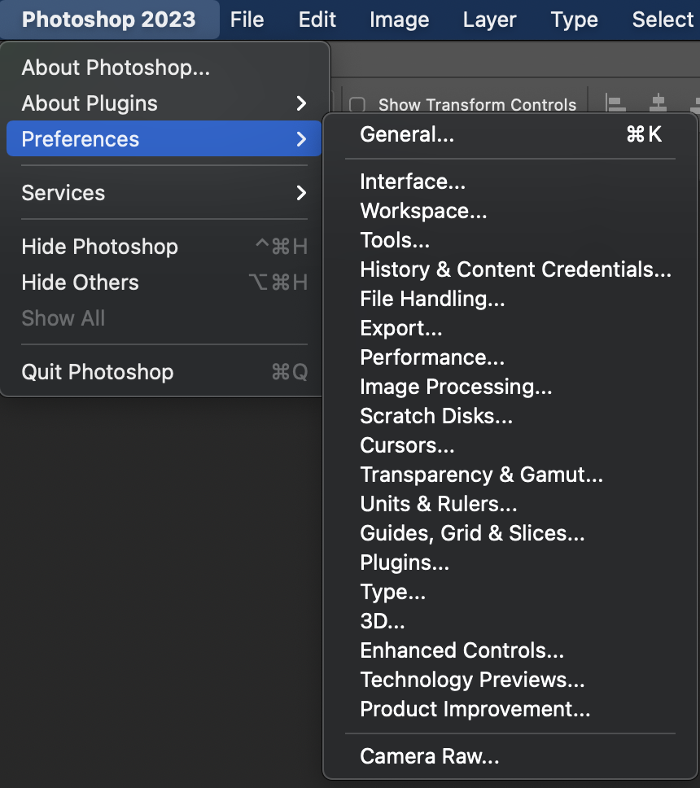Open File Handling... preferences
700x788 pixels.
[510, 299]
